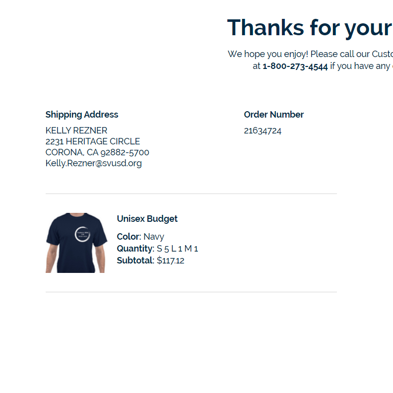Click the Unisex Budget product title
The height and width of the screenshot is (393, 393).
147,219
